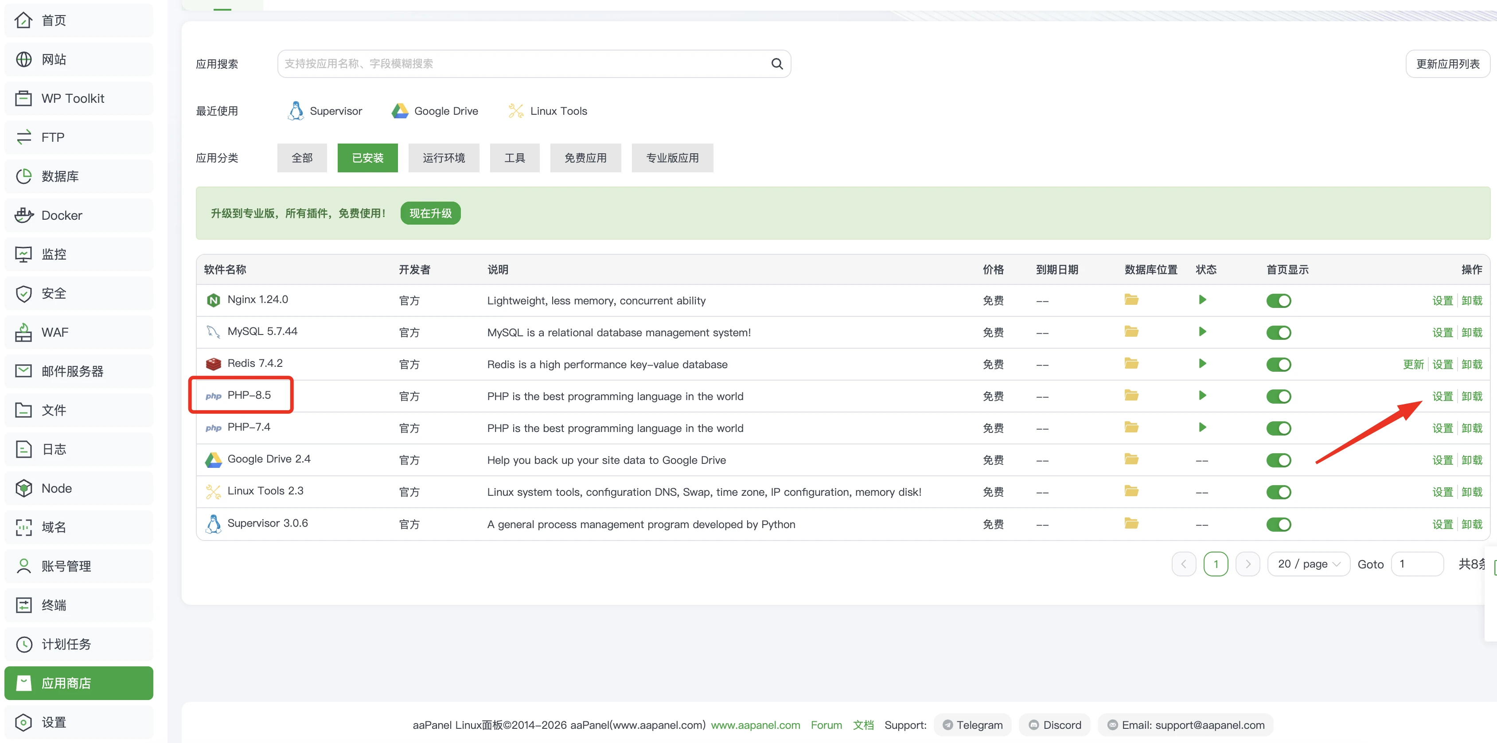Toggle homepage display switch for Supervisor 3.0.6
The height and width of the screenshot is (743, 1497).
1279,525
